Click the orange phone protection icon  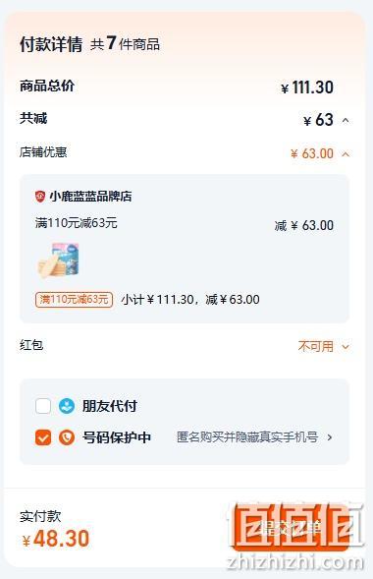(x=67, y=437)
